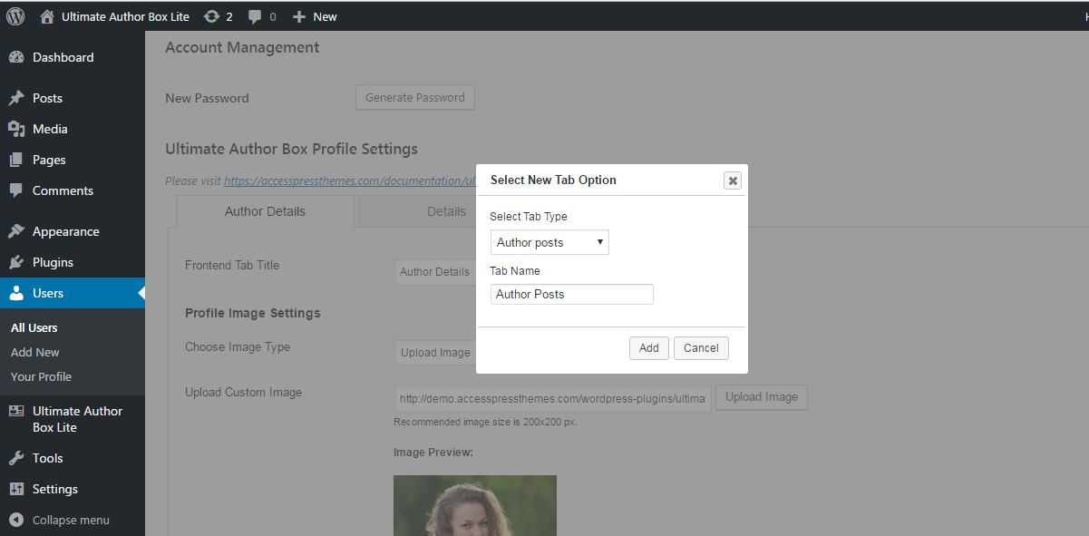Click the Plugins plug icon

click(x=16, y=262)
